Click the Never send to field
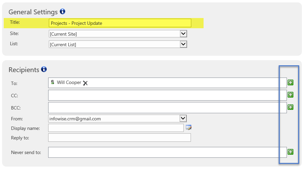The width and height of the screenshot is (305, 169). [167, 152]
